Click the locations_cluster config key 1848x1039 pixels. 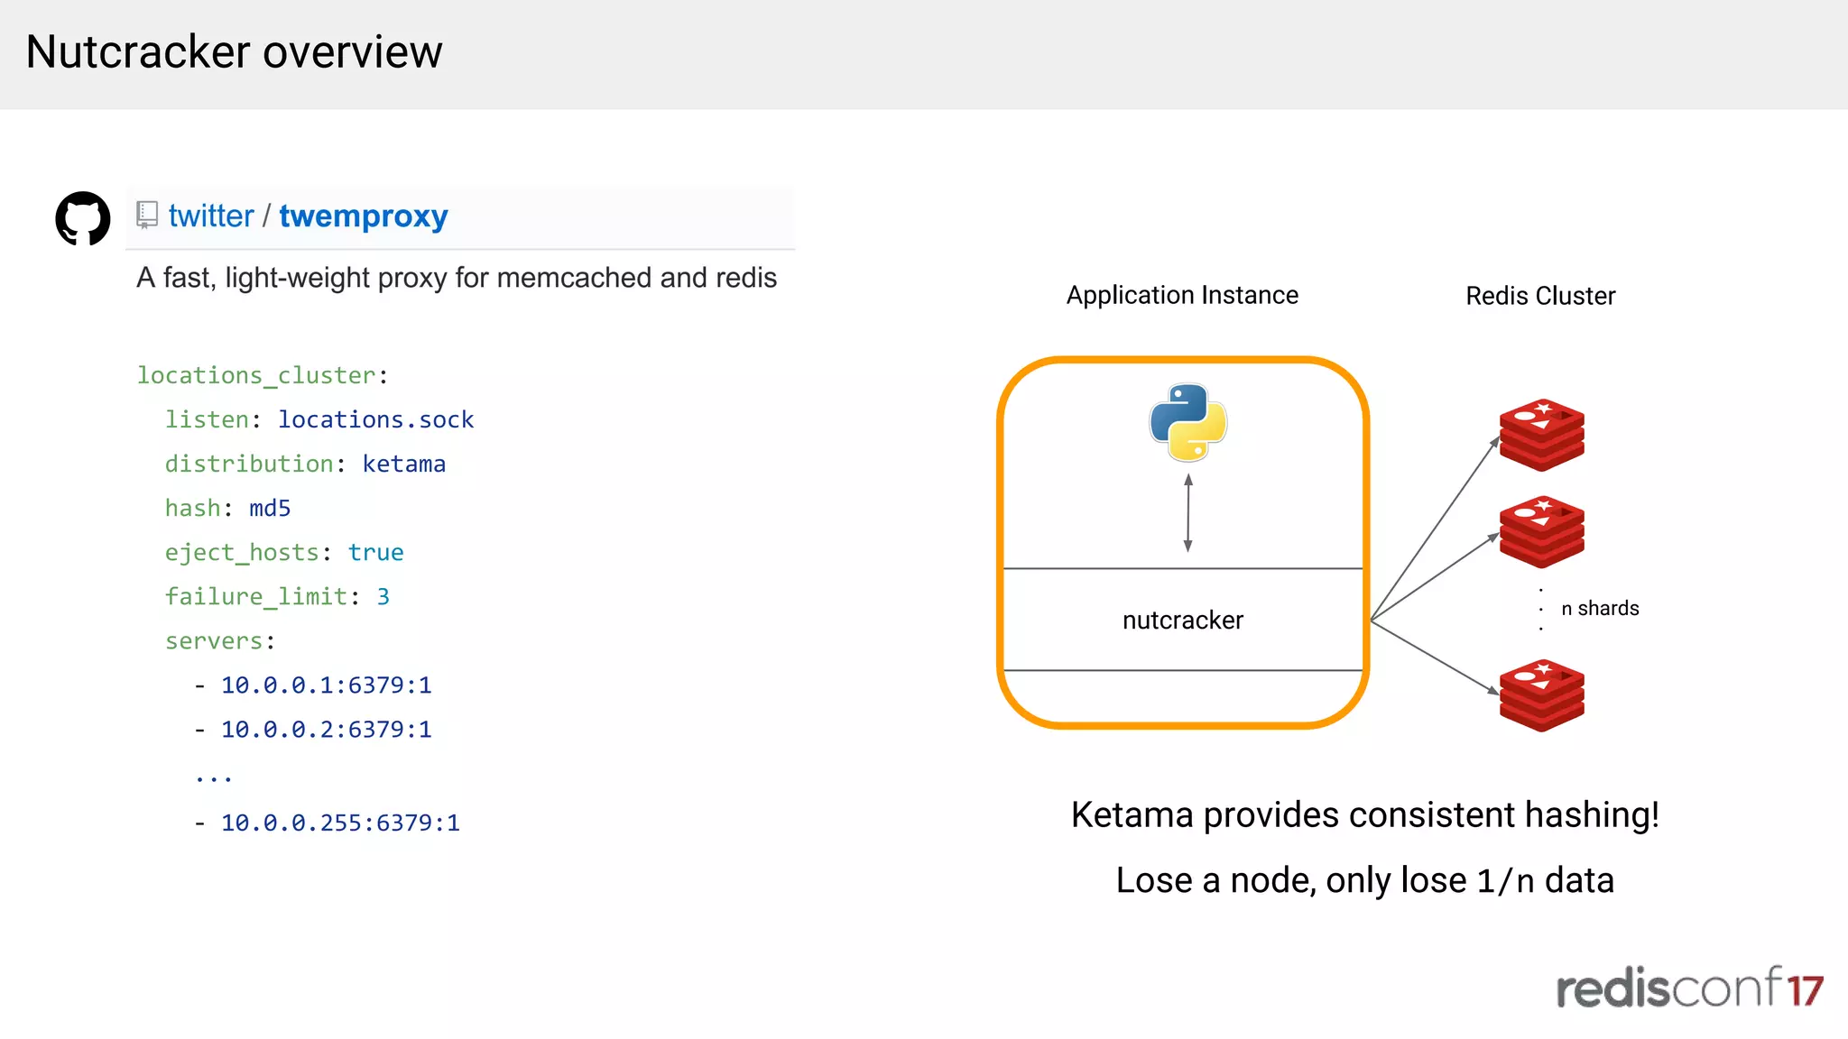click(256, 375)
